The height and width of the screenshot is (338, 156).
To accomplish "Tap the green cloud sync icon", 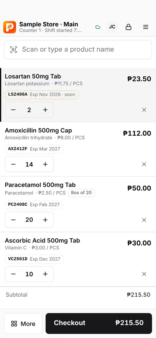I will pos(98,27).
